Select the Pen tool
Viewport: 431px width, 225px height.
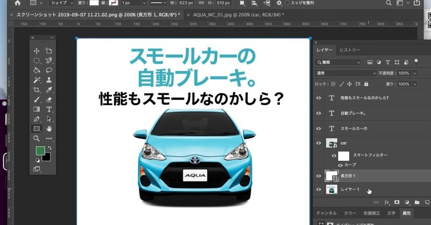[36, 119]
